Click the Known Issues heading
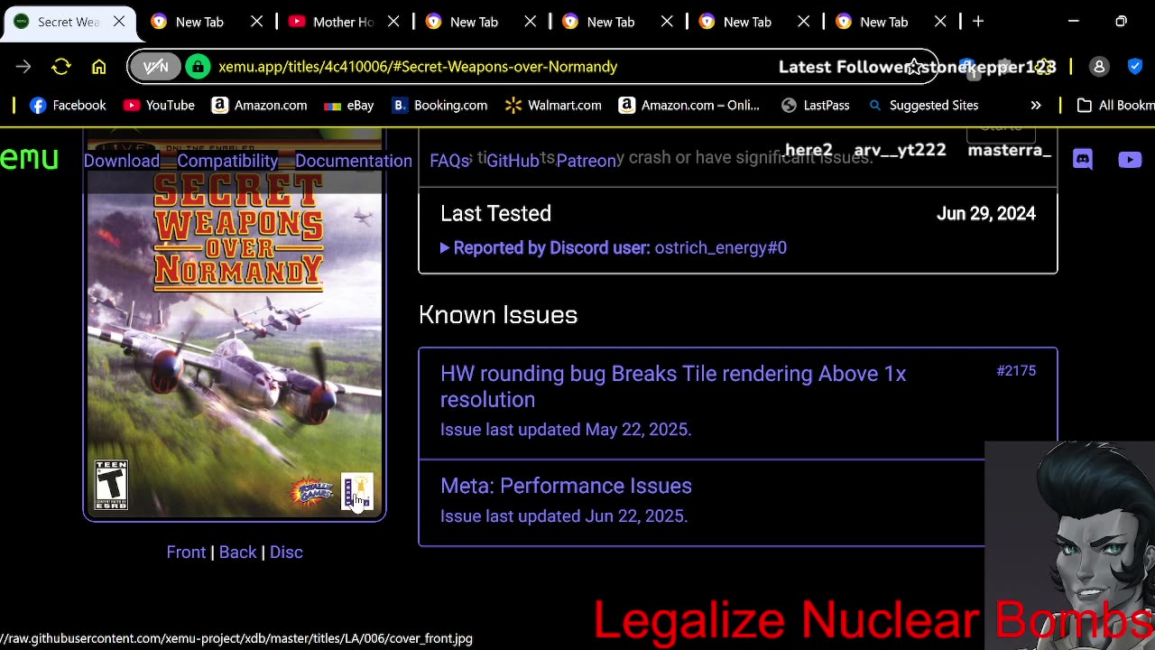The image size is (1155, 650). [498, 315]
